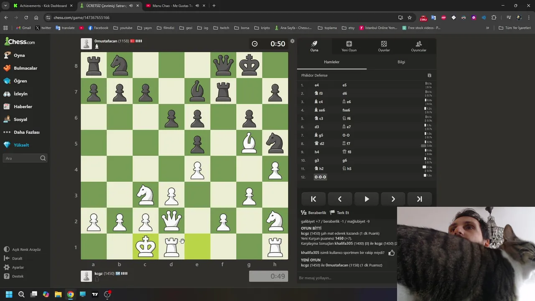Open the Windows Start menu
The image size is (535, 301).
coord(9,294)
